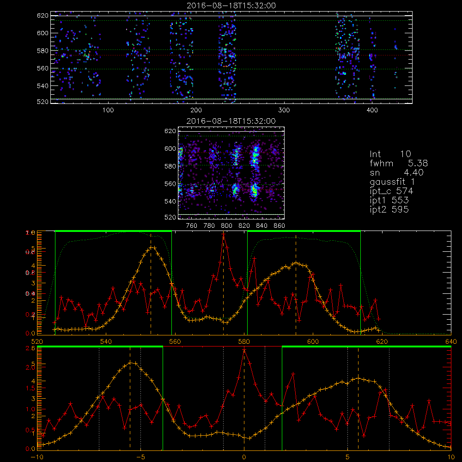Click the red central peak in upper profile plot
Viewport: 462px width, 462px height.
(x=223, y=235)
